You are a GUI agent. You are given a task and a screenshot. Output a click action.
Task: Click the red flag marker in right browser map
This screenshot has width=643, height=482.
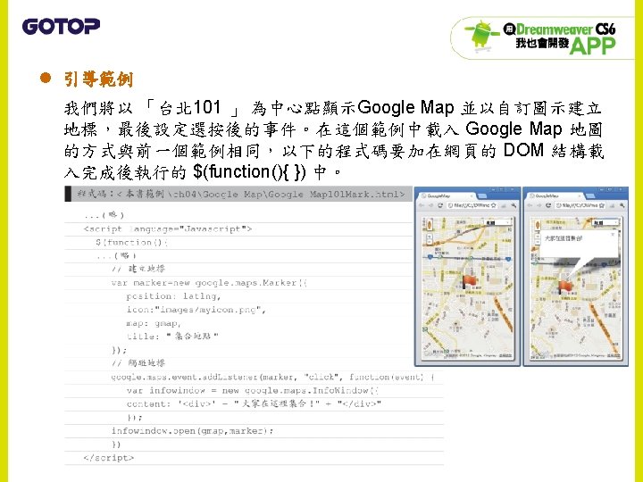click(566, 287)
